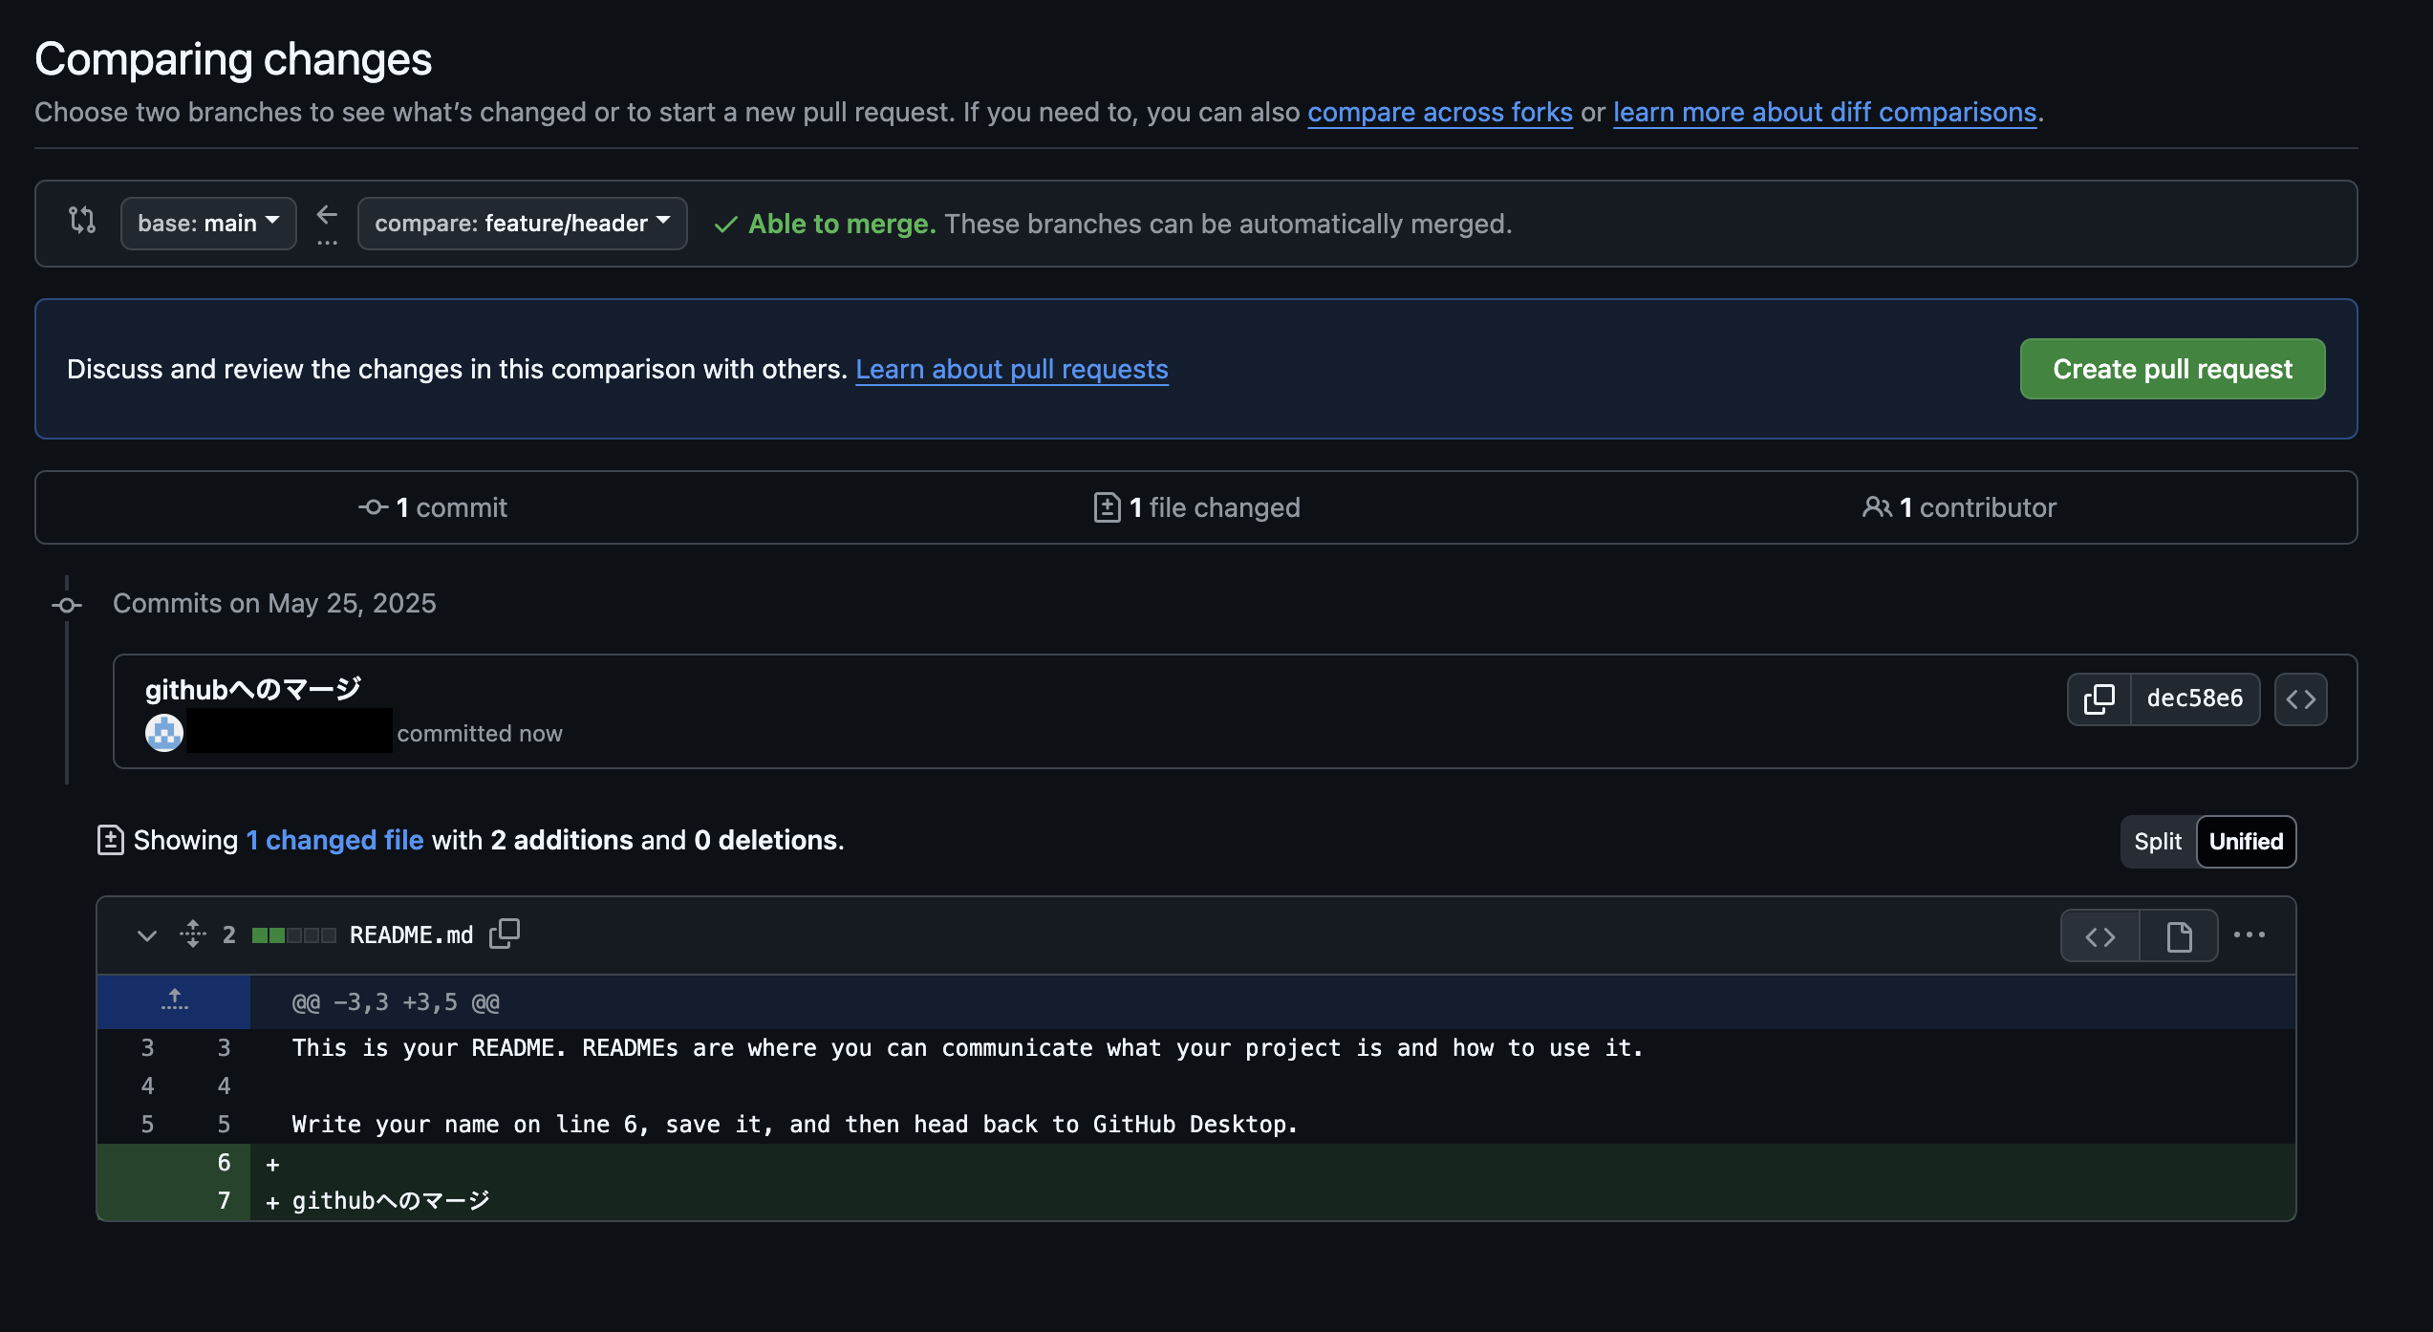Open README.md file options ellipsis menu

2250,935
